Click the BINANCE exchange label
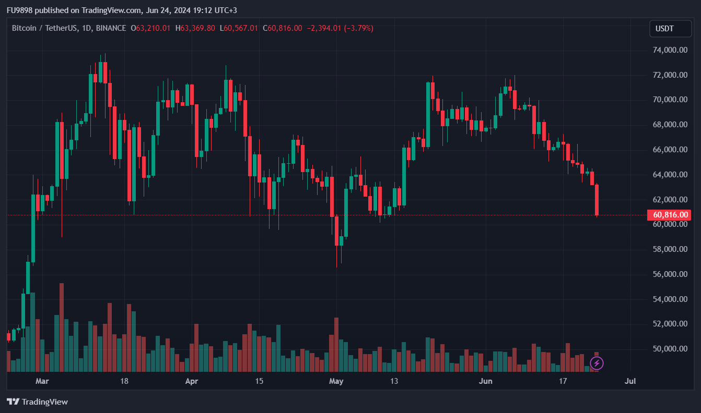 click(111, 28)
